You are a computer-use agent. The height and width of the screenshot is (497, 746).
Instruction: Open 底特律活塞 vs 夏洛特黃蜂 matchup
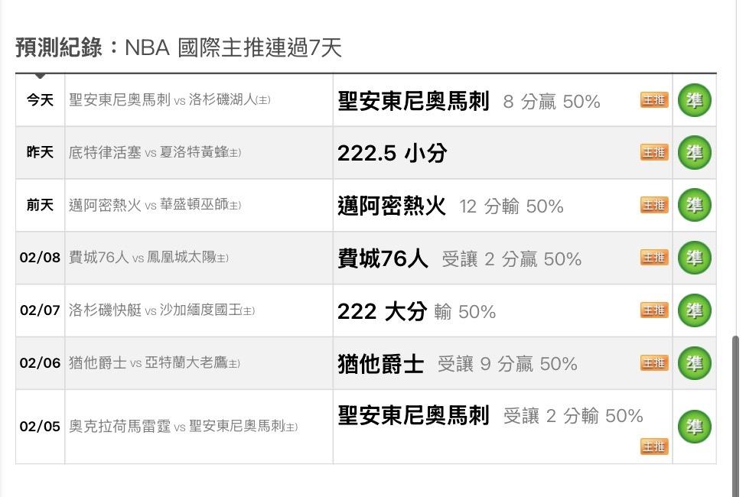(x=155, y=152)
